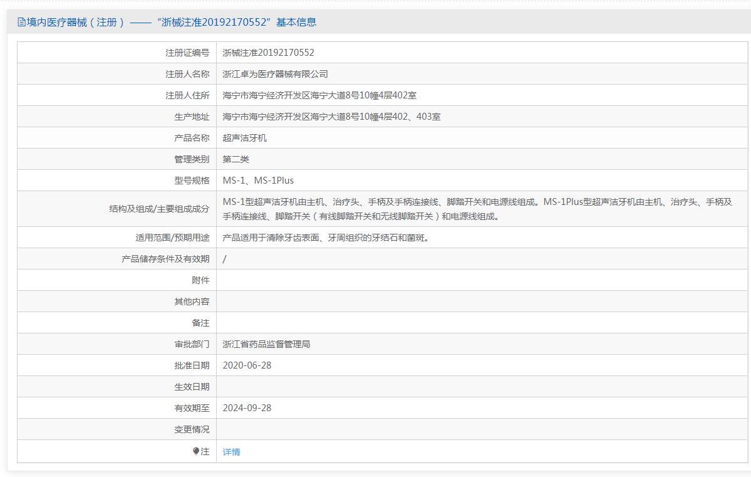Click approval department 浙江省药品监督管理局
The height and width of the screenshot is (477, 751).
266,344
